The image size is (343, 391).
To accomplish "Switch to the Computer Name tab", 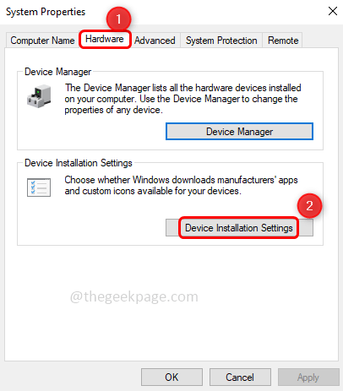I will coord(42,41).
